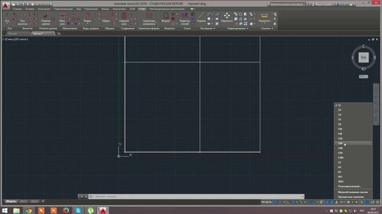Toggle the highlighted blue status bar button
The width and height of the screenshot is (382, 214).
pos(367,202)
